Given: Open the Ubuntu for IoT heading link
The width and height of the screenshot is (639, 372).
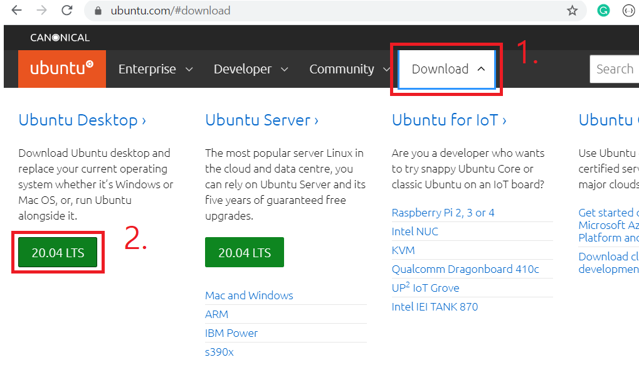Looking at the screenshot, I should (449, 120).
